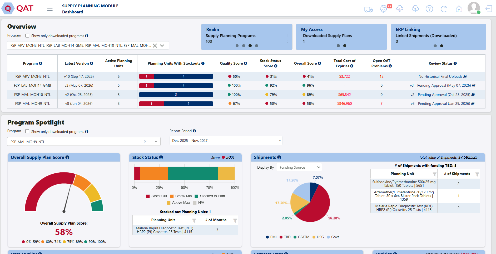Open the FSP-MAL-MOH9-NTL program dropdown arrow
The width and height of the screenshot is (496, 254).
tap(156, 142)
